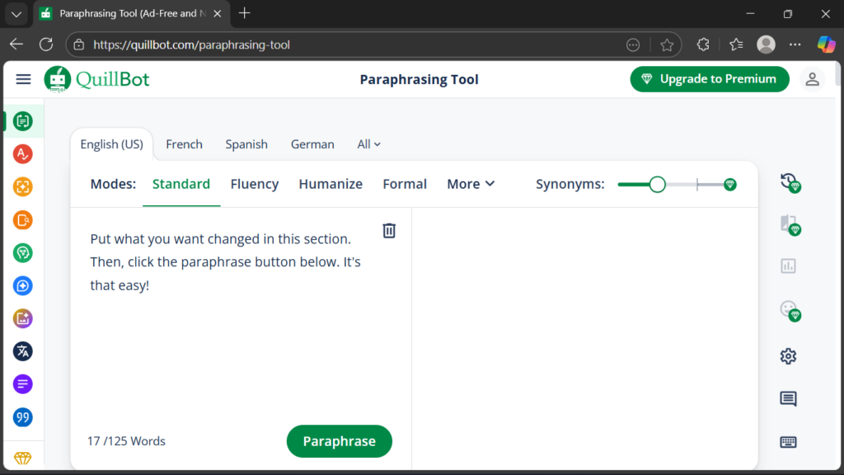
Task: Open the hamburger navigation menu
Action: coord(23,79)
